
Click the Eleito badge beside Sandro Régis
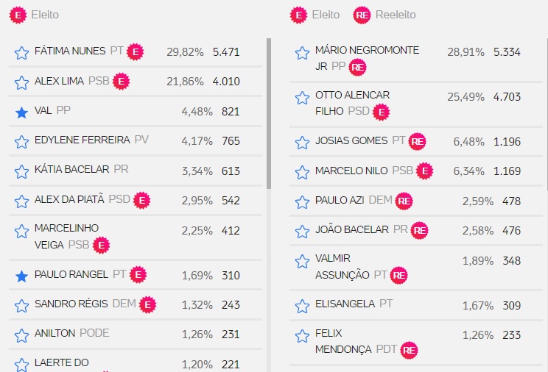147,304
